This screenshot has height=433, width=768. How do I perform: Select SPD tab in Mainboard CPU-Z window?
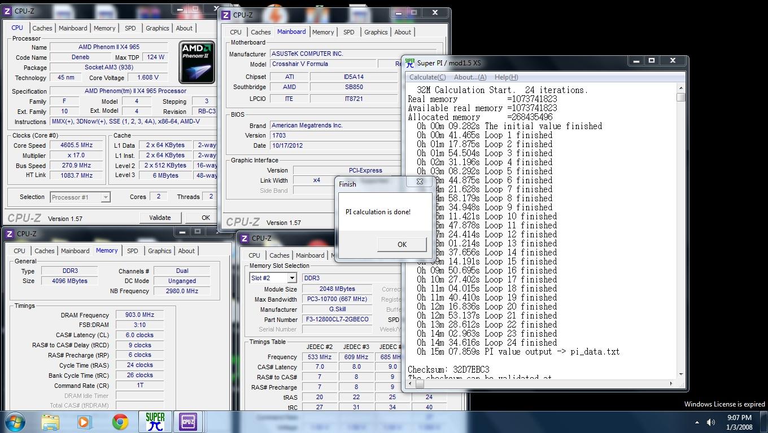coord(349,32)
